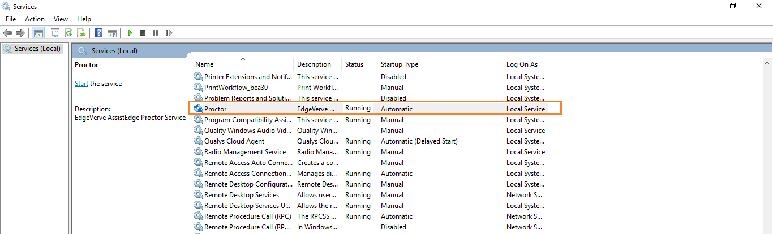Toggle Show/Hide Console Tree button
The width and height of the screenshot is (773, 234).
[x=38, y=33]
